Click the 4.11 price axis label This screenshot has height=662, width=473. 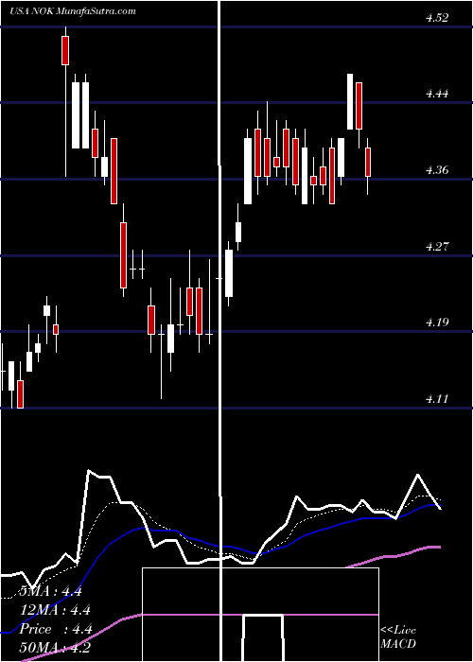(437, 399)
